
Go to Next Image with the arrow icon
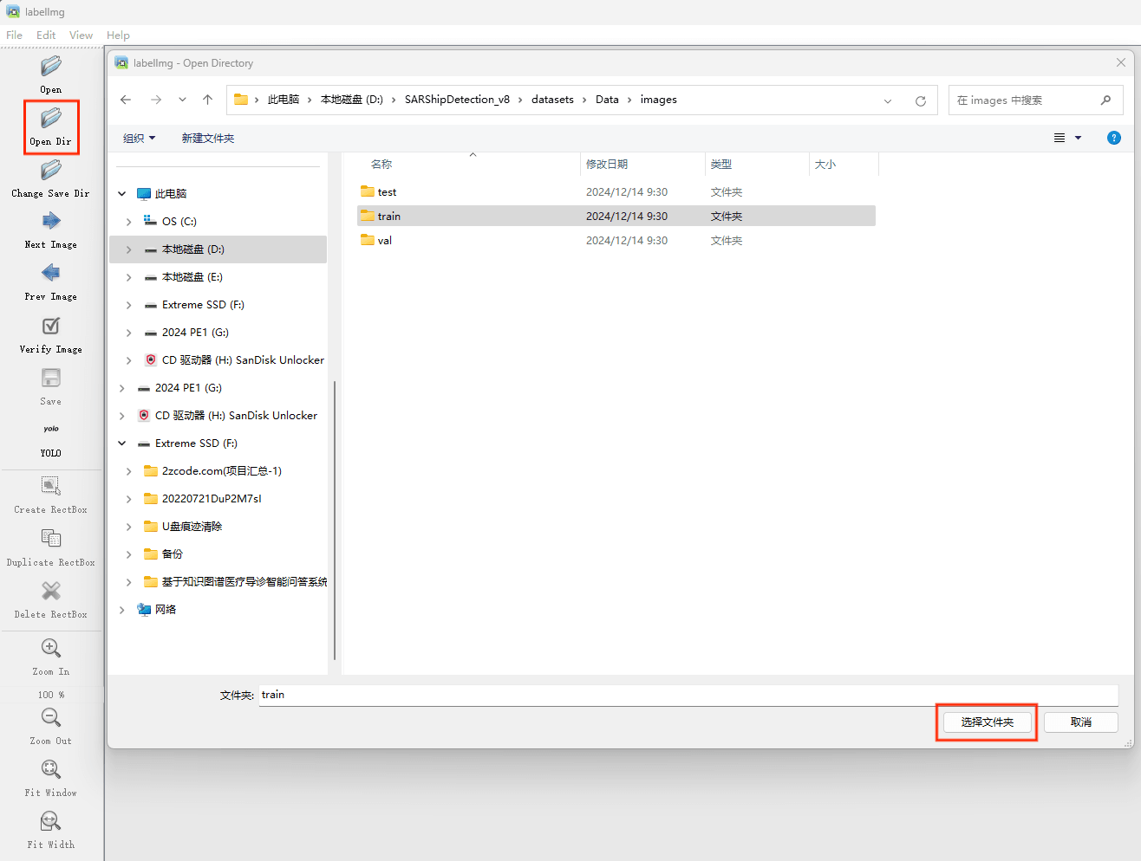[x=51, y=222]
